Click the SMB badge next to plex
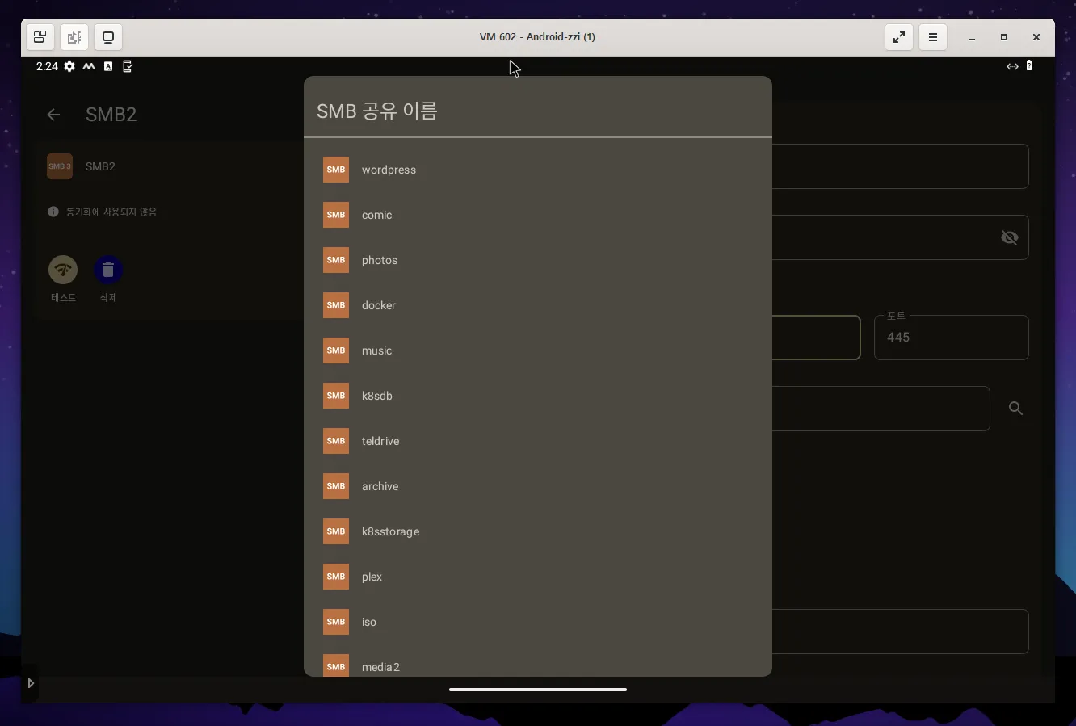1076x726 pixels. click(x=336, y=577)
